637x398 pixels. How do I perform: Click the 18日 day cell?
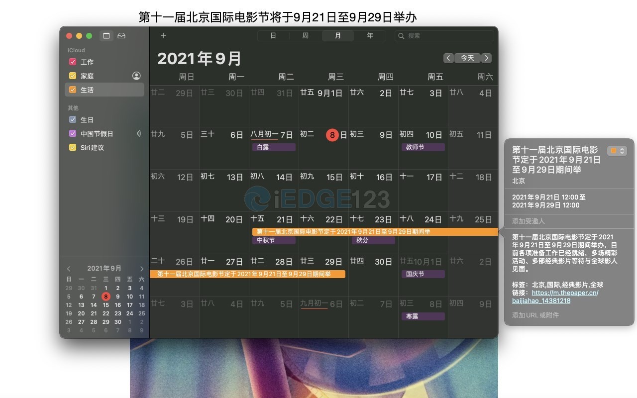[x=473, y=191]
